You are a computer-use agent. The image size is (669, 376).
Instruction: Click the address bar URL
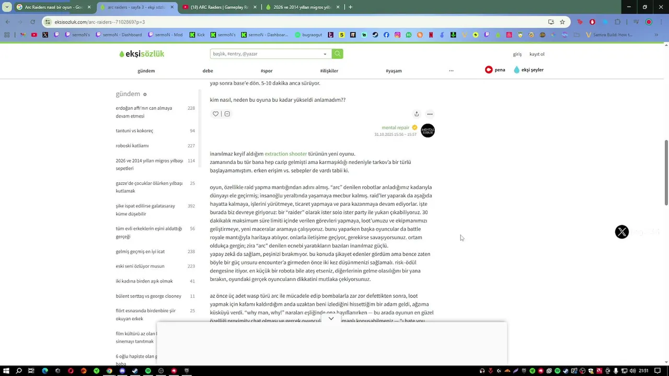coord(100,22)
